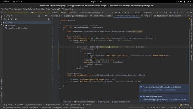Image resolution: width=193 pixels, height=109 pixels.
Task: Expand the Packages tree node
Action: (x=4, y=25)
